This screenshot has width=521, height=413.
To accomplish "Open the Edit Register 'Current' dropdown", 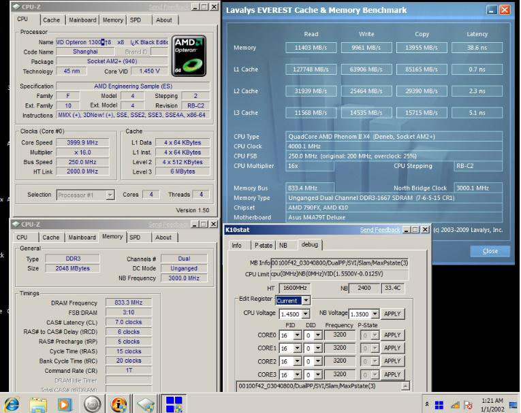I will (305, 300).
